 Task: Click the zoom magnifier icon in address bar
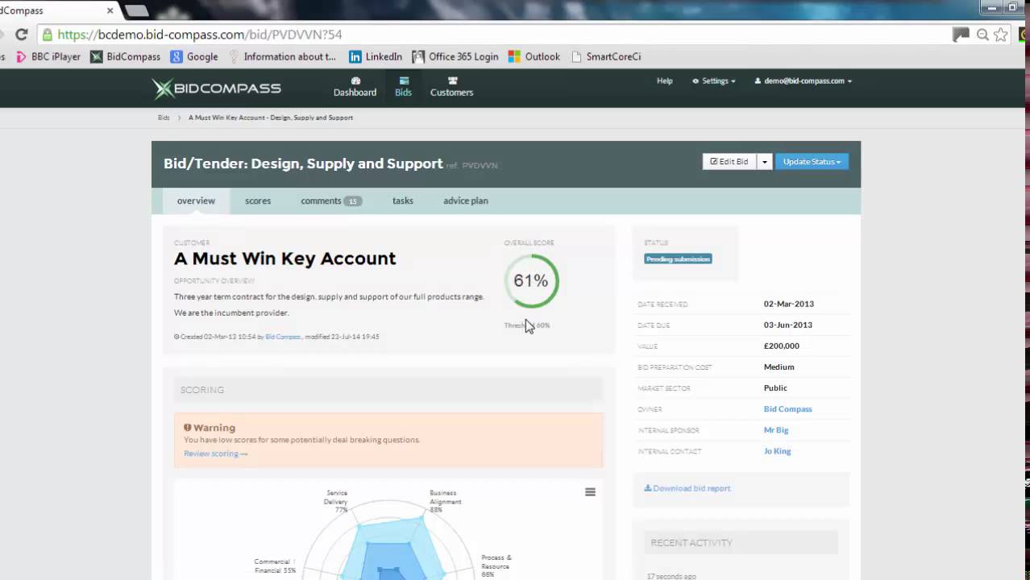point(982,35)
